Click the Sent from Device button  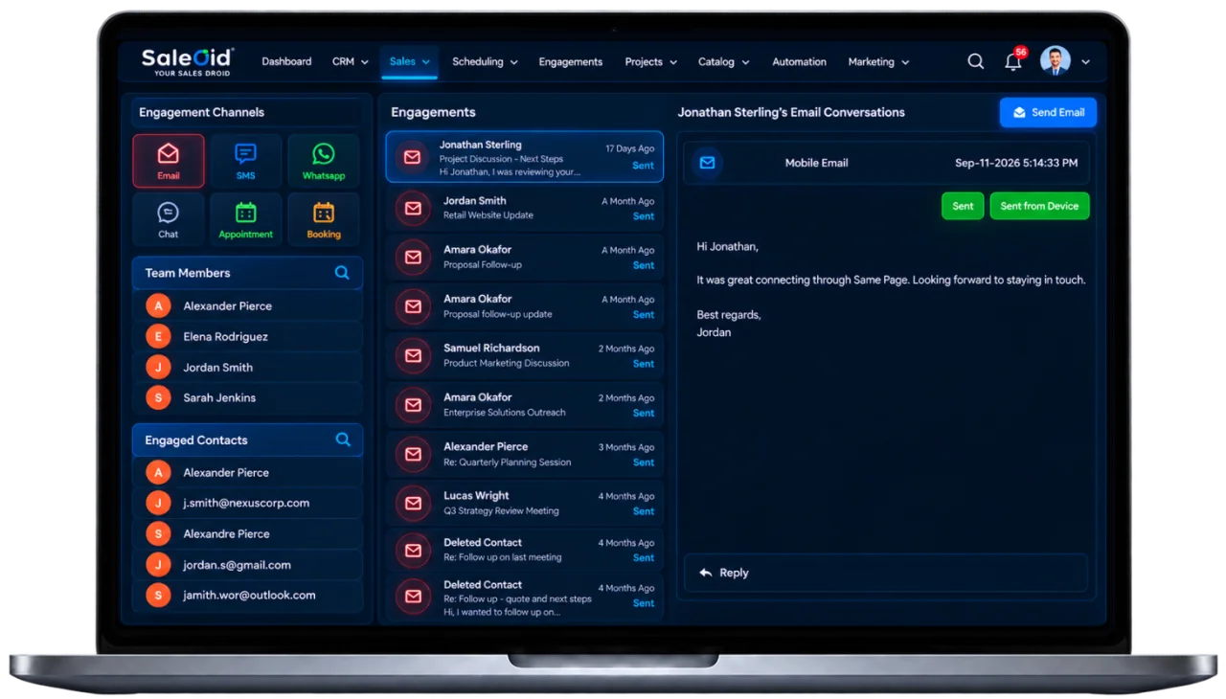pos(1039,206)
